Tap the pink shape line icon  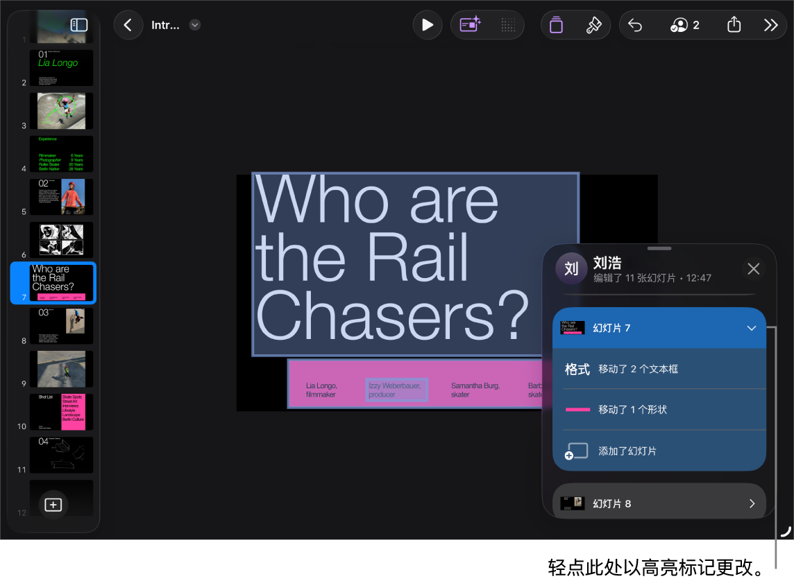point(577,410)
